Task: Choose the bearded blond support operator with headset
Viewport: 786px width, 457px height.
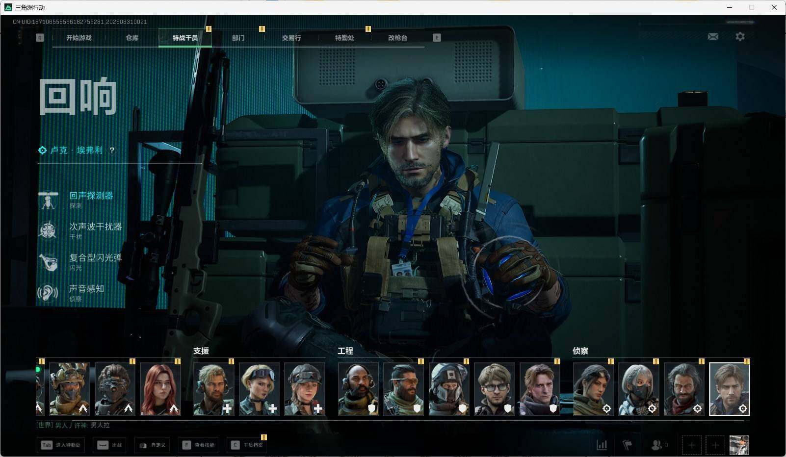Action: 214,389
